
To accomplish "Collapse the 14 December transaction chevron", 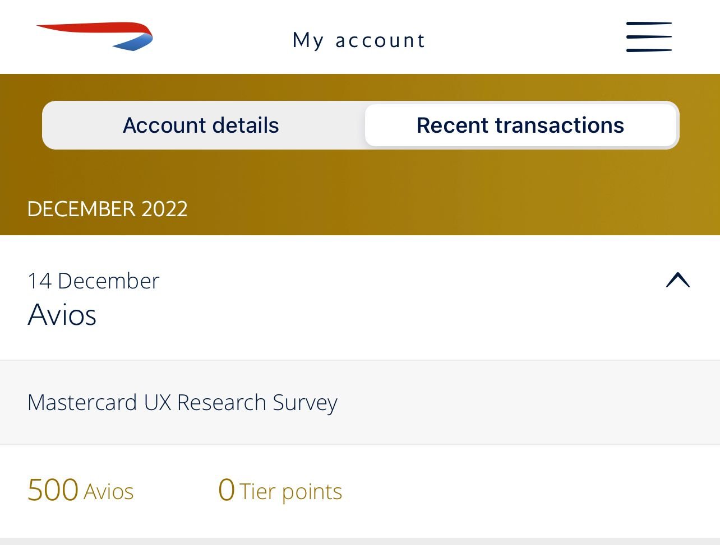I will coord(677,280).
